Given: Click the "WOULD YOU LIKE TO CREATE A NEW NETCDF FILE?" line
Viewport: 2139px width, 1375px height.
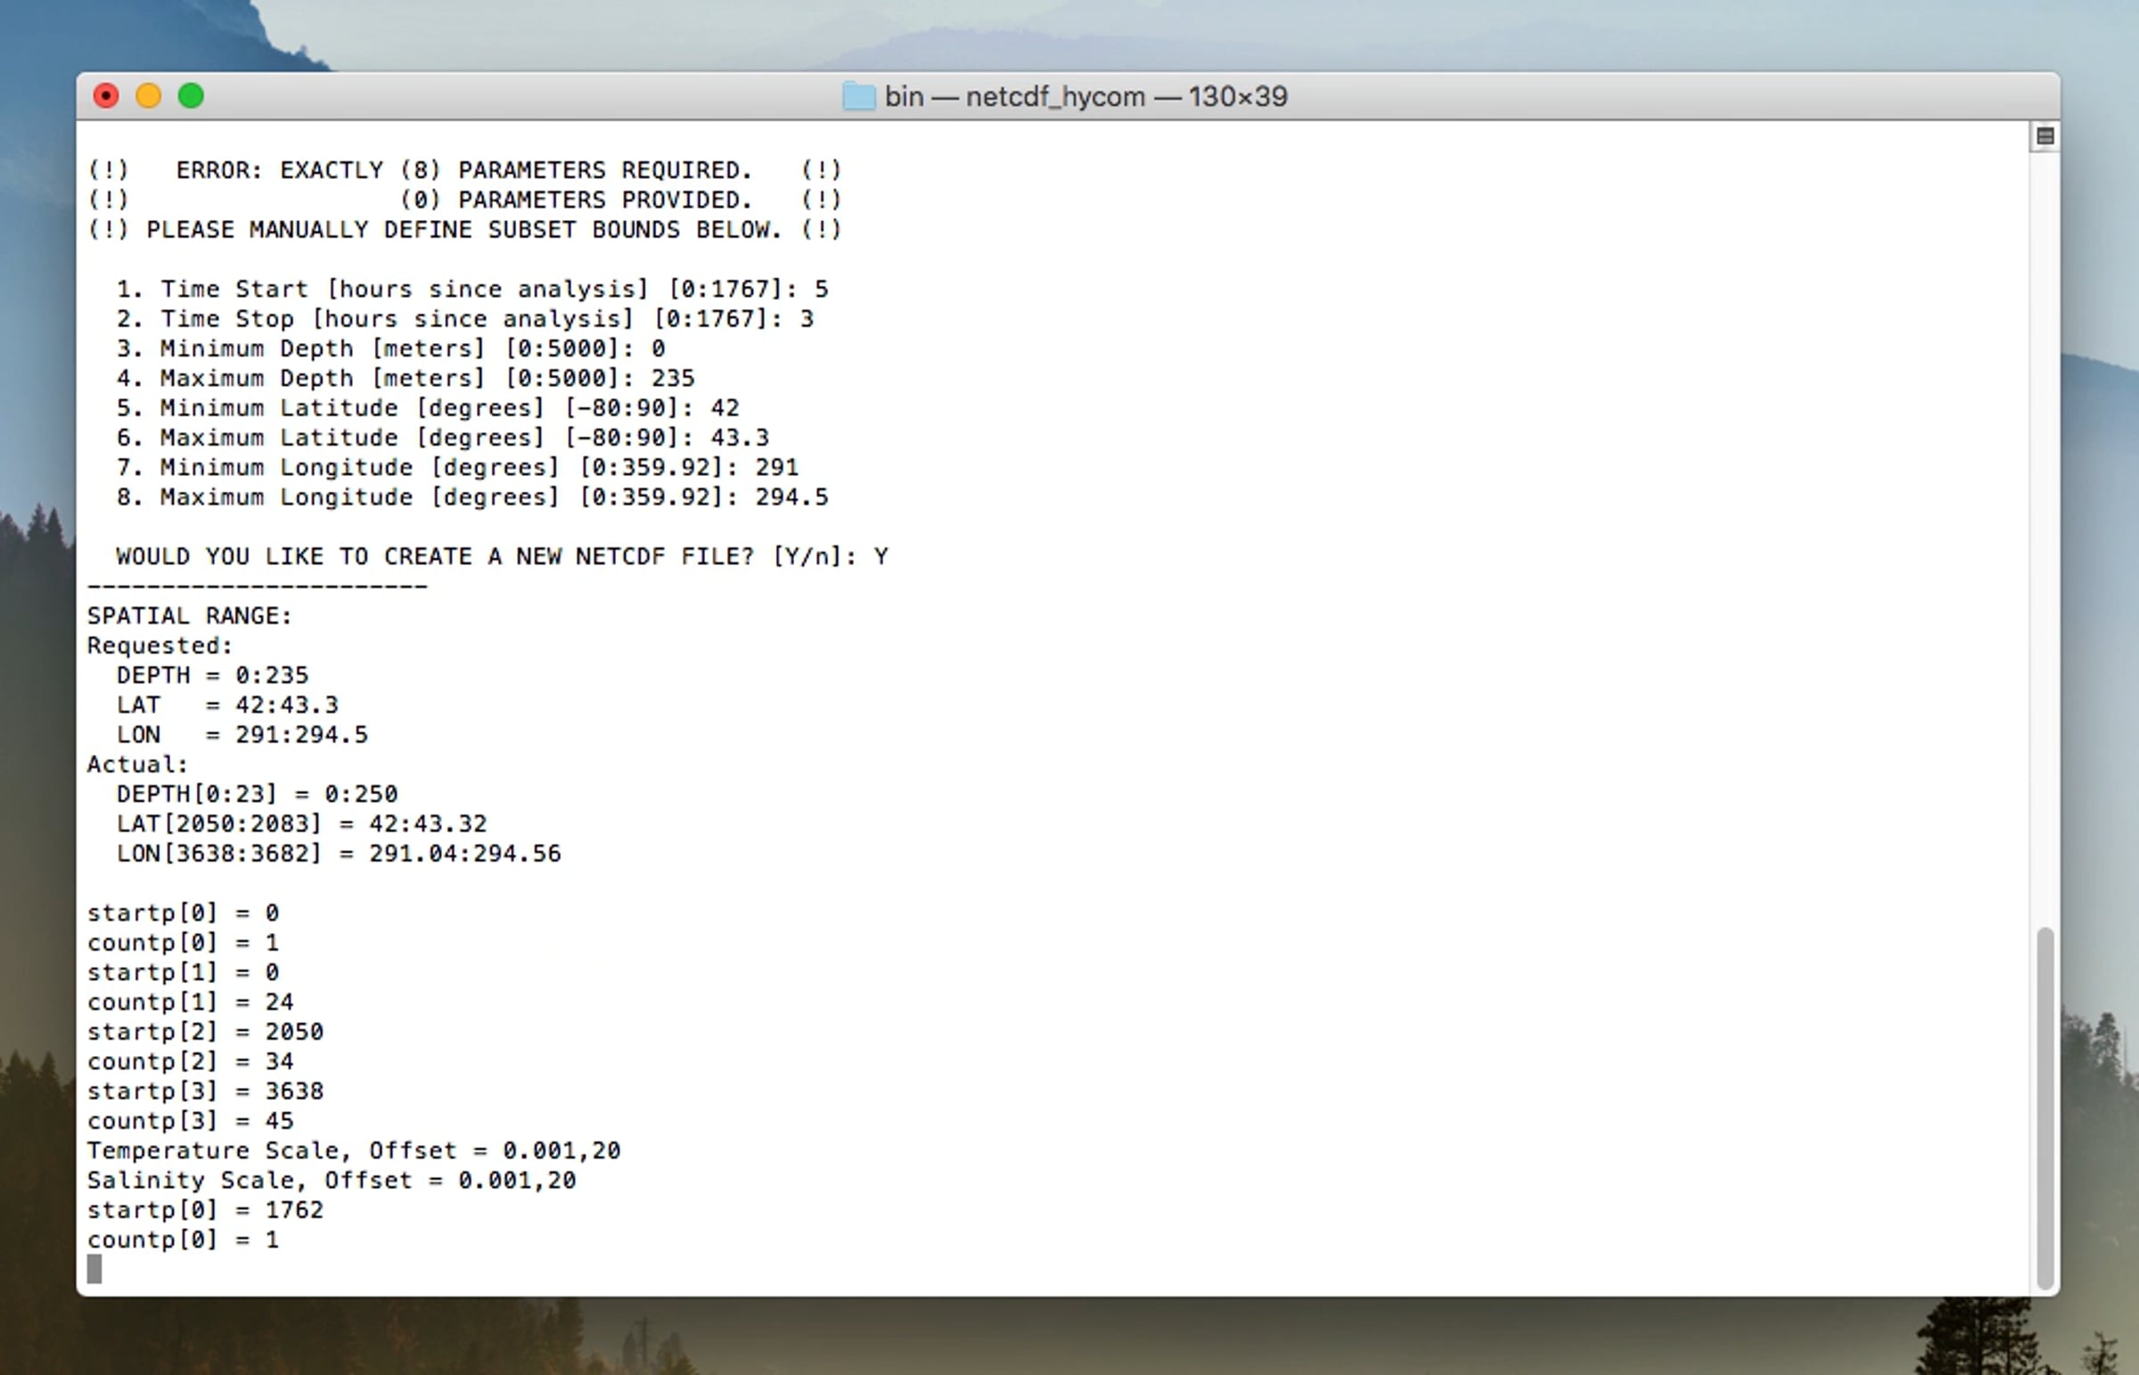Looking at the screenshot, I should [500, 557].
